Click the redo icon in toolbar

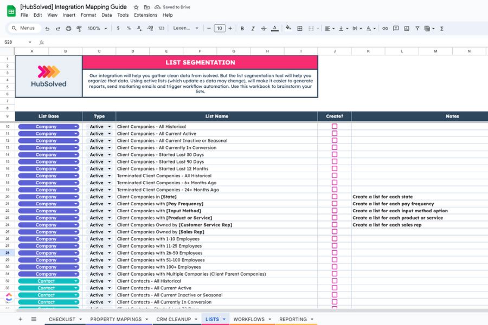pyautogui.click(x=58, y=28)
